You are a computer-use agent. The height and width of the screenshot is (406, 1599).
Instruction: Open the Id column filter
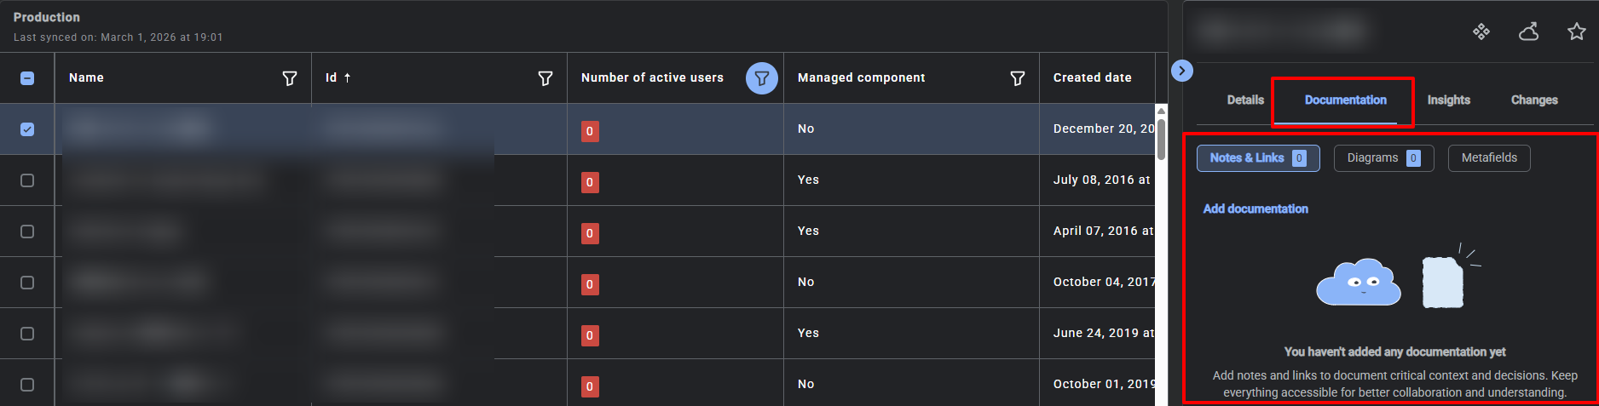tap(546, 78)
